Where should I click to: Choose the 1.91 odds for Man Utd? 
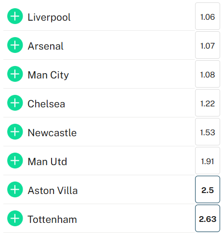[x=208, y=161]
